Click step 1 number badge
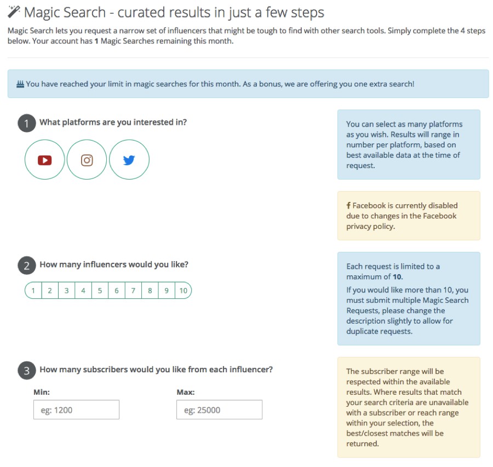This screenshot has width=493, height=467. (26, 123)
